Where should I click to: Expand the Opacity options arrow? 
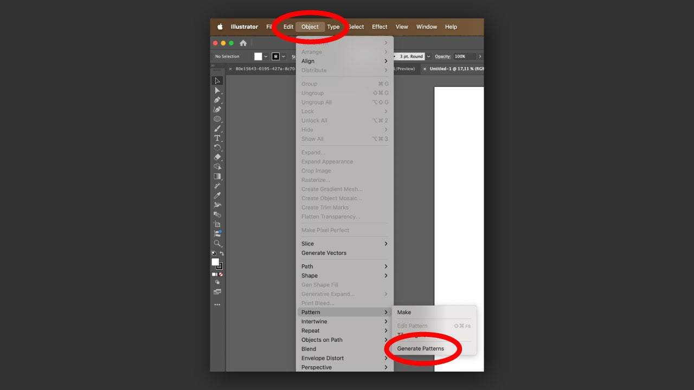[480, 56]
